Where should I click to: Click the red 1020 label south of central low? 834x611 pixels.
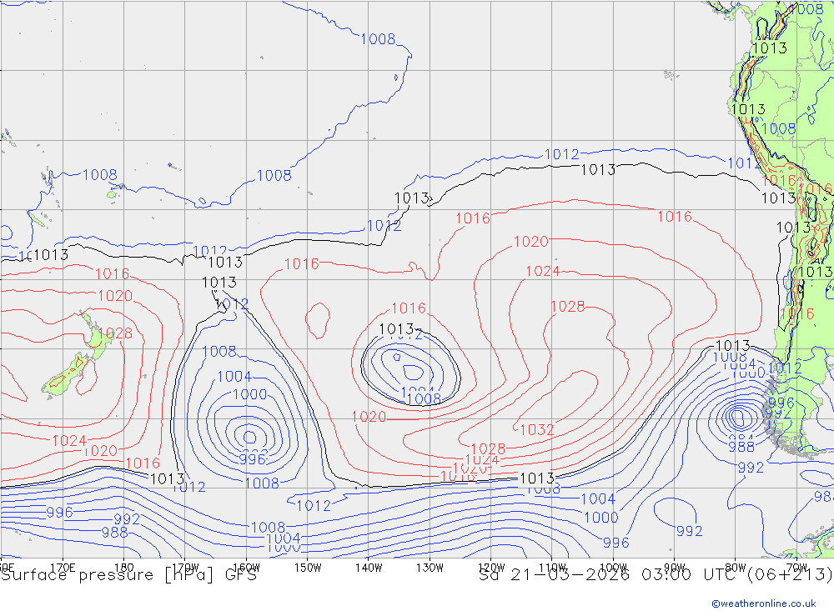pos(369,417)
